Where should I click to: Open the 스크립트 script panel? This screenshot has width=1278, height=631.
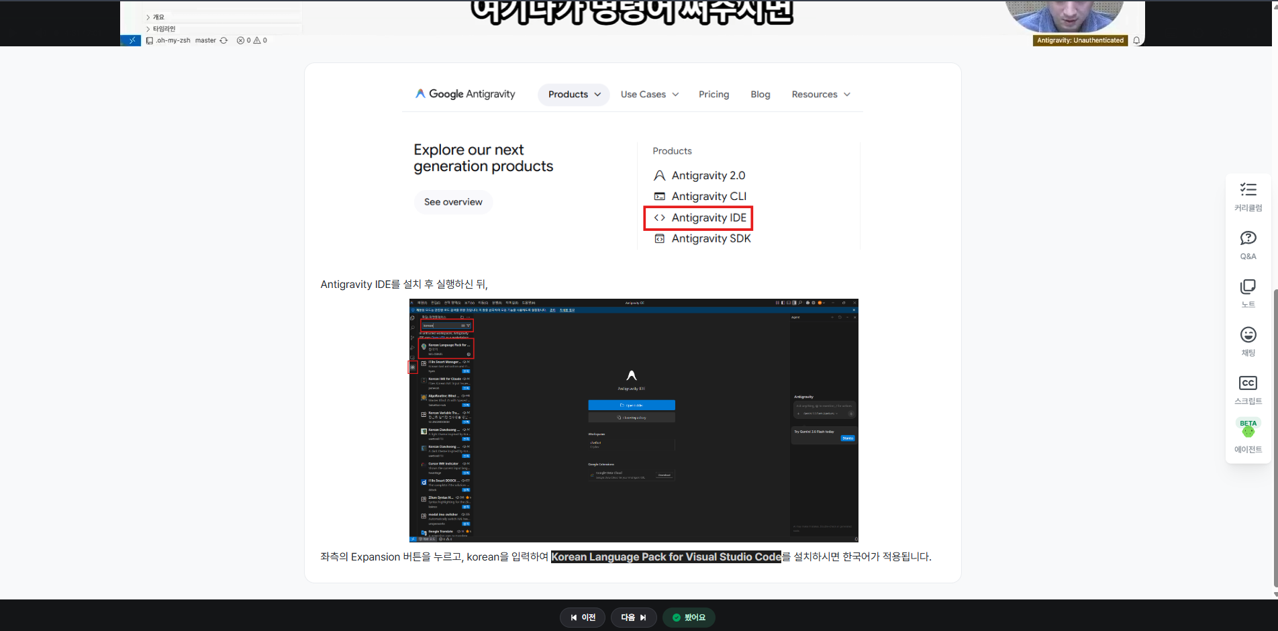tap(1248, 391)
